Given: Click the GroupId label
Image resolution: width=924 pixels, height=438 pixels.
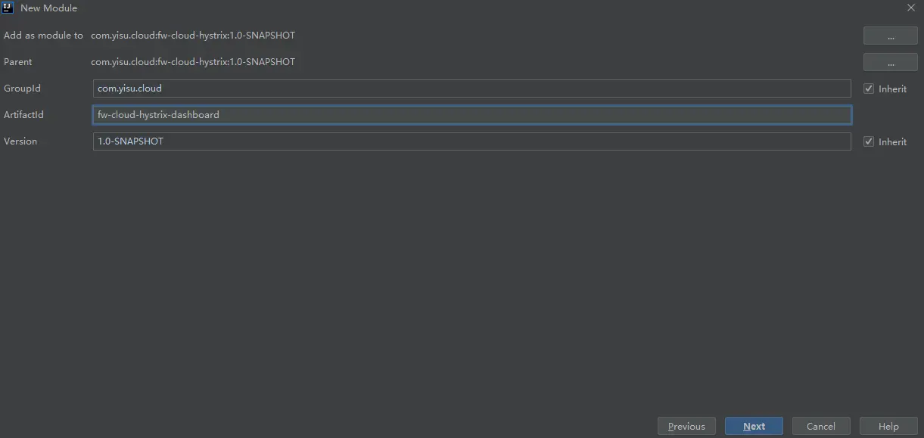Looking at the screenshot, I should 22,89.
